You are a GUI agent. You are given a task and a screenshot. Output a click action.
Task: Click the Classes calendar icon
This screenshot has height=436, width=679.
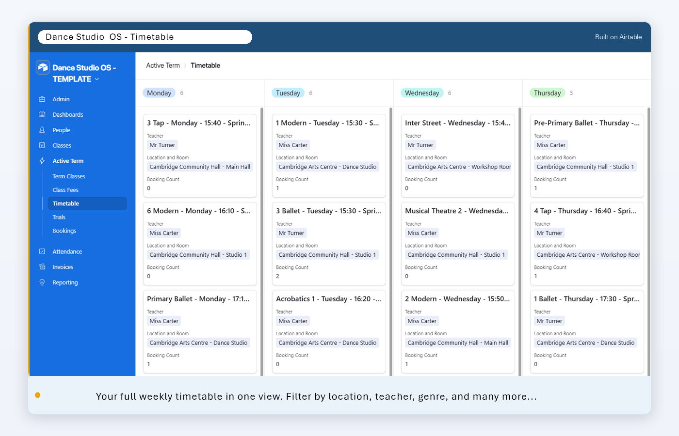[42, 145]
